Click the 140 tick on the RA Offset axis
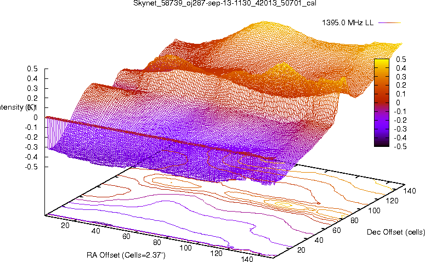 pyautogui.click(x=247, y=259)
